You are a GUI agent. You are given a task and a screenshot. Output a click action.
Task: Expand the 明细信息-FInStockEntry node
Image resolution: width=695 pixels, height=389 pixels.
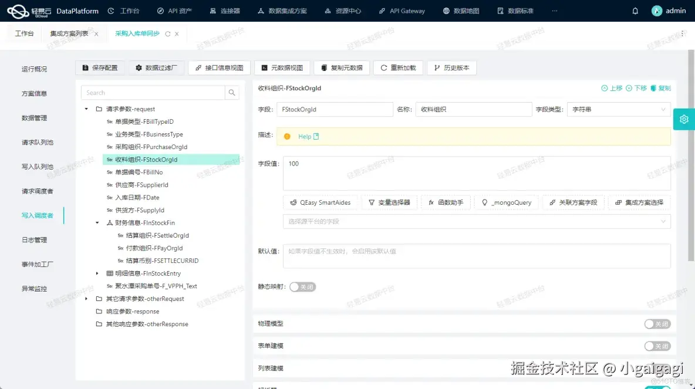pyautogui.click(x=97, y=273)
